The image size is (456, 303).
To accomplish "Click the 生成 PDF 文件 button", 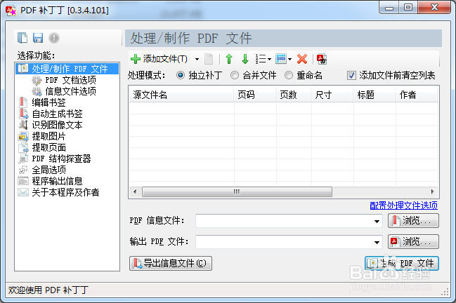I will pos(402,263).
